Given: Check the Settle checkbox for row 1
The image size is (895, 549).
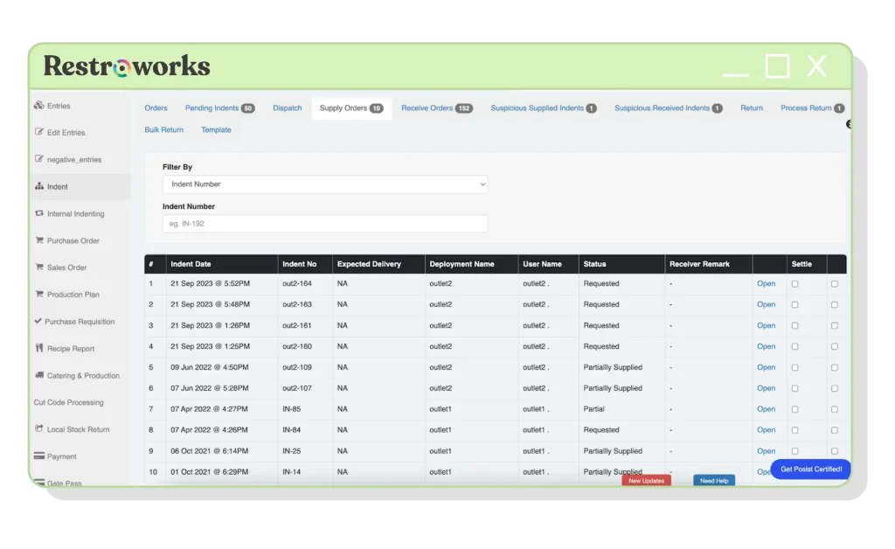Looking at the screenshot, I should (794, 283).
